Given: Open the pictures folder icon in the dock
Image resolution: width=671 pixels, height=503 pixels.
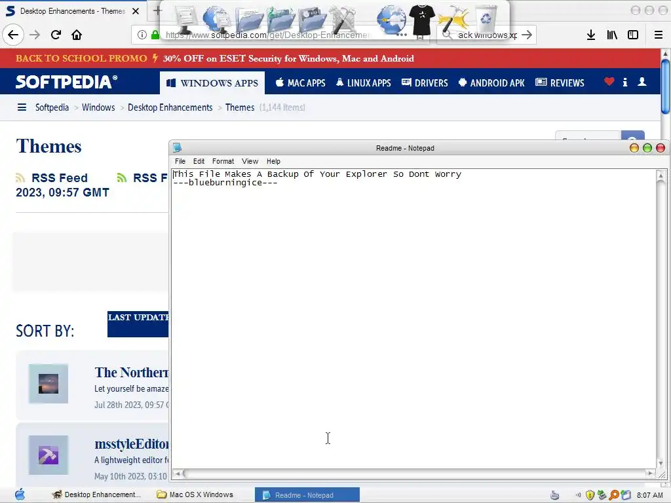Looking at the screenshot, I should pos(313,19).
